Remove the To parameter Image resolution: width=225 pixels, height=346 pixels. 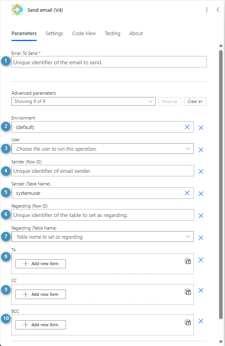coord(201,260)
